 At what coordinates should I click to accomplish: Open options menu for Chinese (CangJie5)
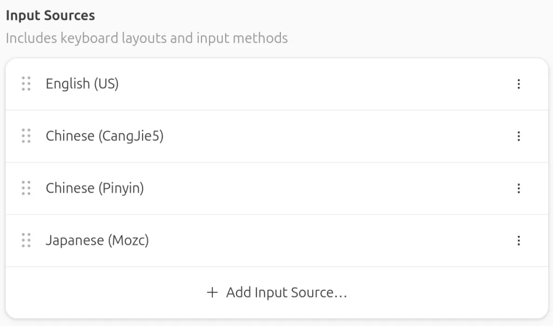coord(518,136)
